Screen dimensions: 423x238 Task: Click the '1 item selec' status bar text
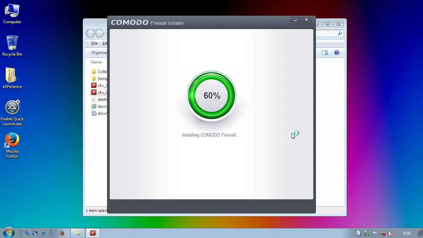pyautogui.click(x=96, y=211)
